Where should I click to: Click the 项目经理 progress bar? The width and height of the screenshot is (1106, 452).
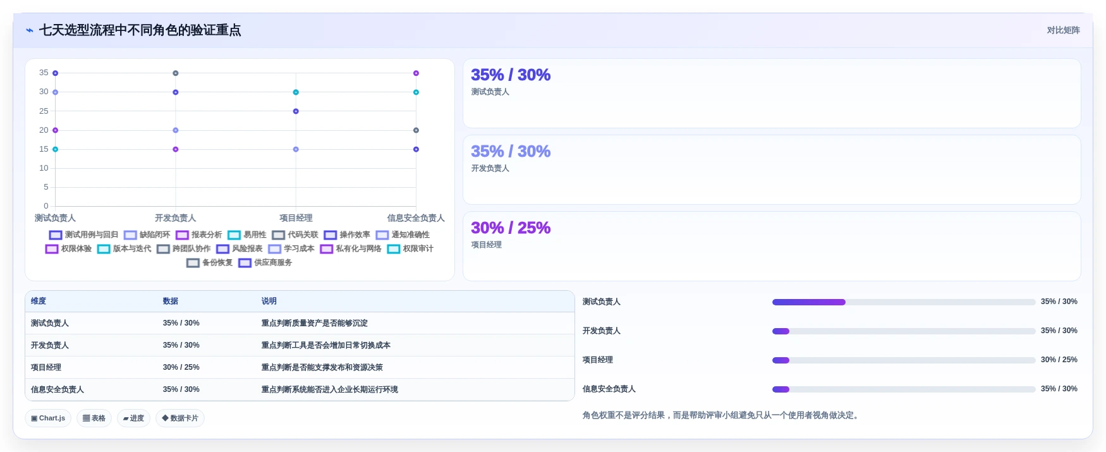coord(904,360)
